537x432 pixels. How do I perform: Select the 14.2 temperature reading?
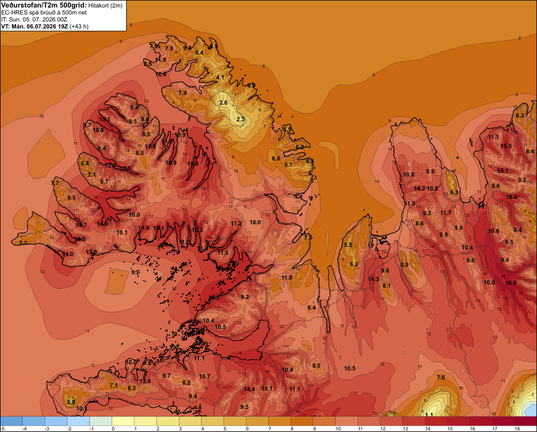click(419, 188)
